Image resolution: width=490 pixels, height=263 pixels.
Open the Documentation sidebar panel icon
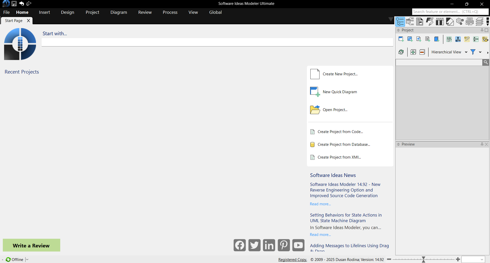(420, 22)
